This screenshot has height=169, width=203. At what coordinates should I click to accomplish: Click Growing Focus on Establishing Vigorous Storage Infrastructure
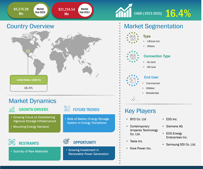(x=35, y=119)
